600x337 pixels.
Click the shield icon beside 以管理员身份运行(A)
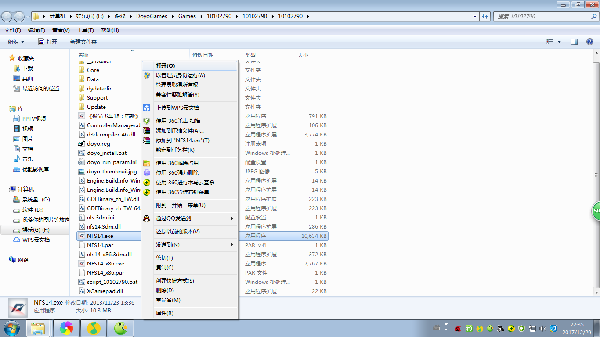[x=147, y=75]
